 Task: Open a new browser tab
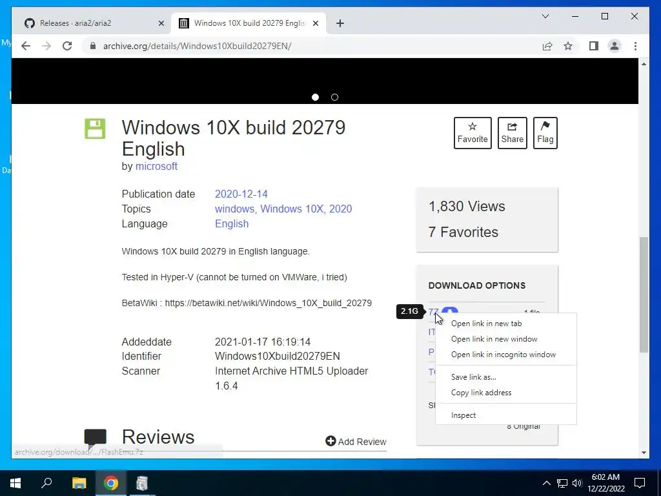point(340,23)
